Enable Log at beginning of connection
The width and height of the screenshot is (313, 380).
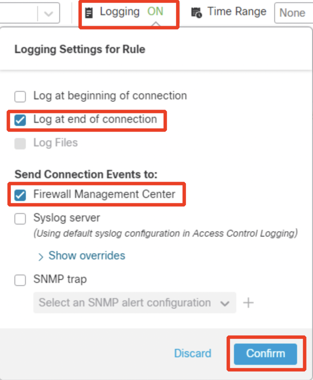[x=20, y=97]
